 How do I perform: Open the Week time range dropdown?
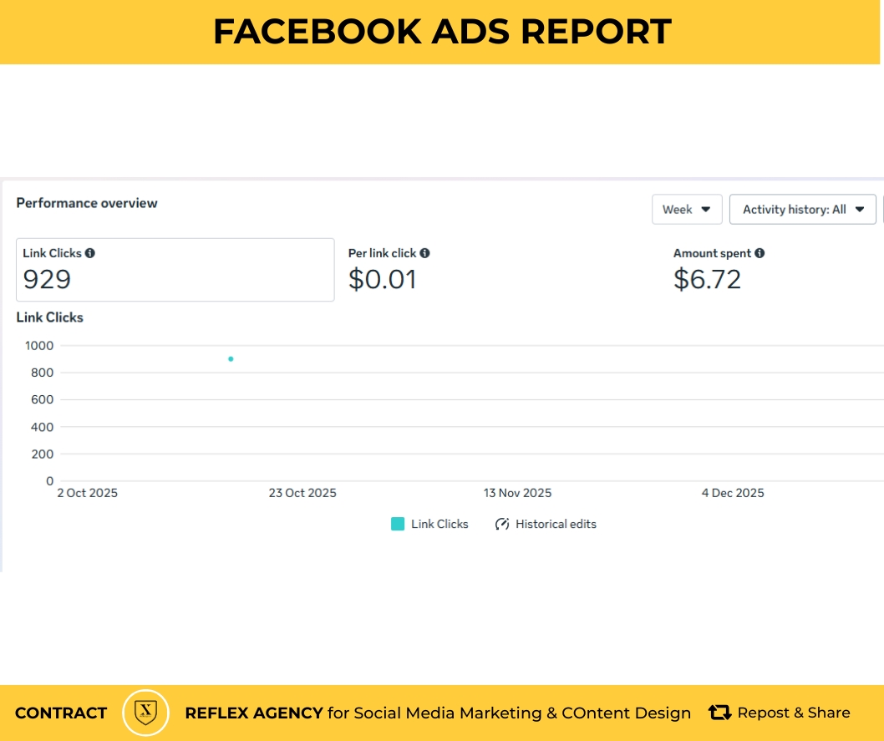click(686, 210)
